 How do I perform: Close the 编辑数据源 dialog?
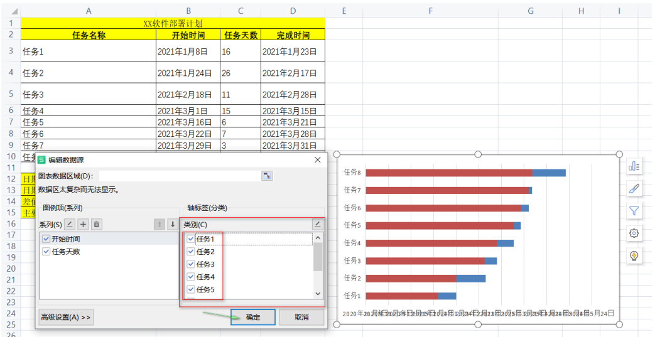pyautogui.click(x=317, y=160)
